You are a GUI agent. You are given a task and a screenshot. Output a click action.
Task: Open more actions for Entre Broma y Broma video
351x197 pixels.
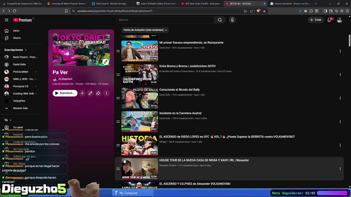(340, 75)
